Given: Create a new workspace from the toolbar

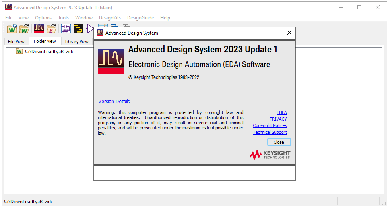Looking at the screenshot, I should [12, 29].
